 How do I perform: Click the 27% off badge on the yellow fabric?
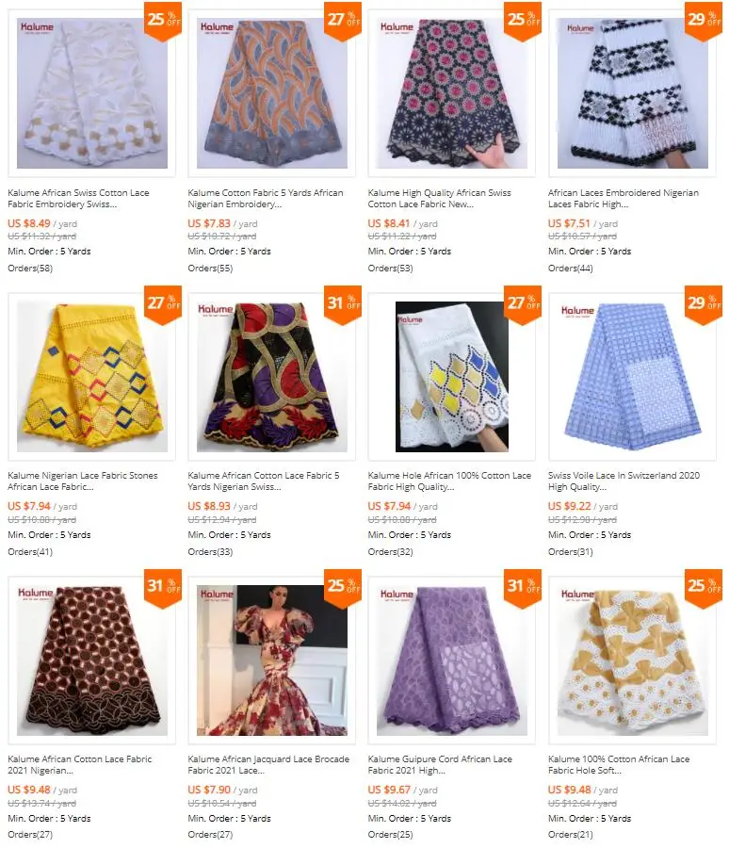click(163, 304)
